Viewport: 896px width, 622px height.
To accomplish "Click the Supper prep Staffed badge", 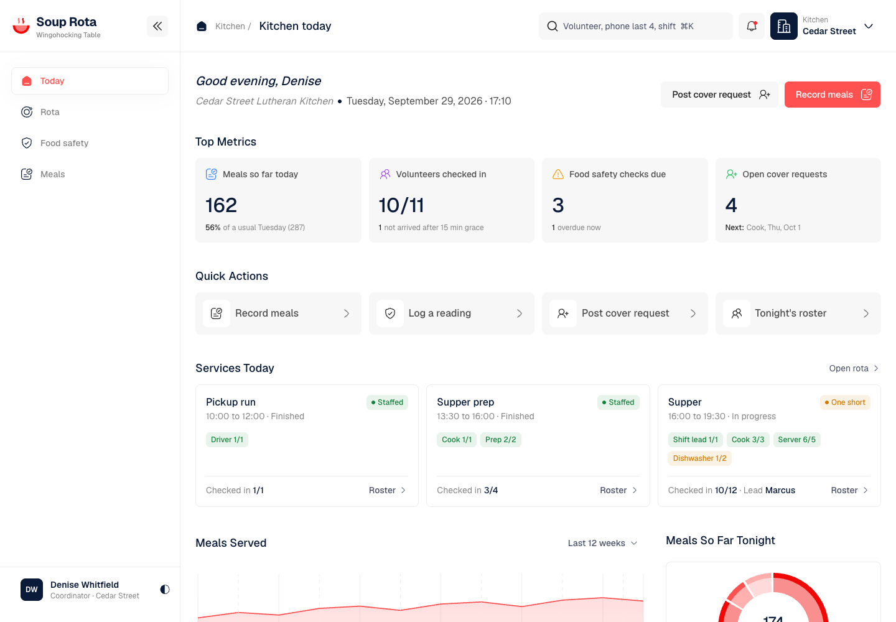I will click(618, 402).
